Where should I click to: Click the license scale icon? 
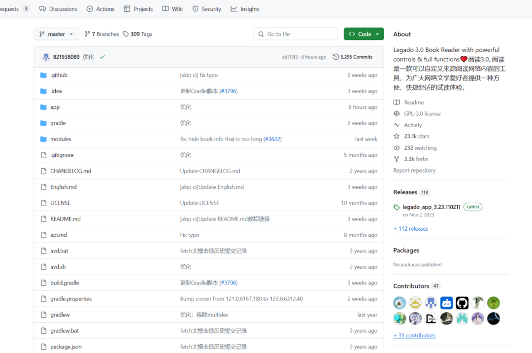pos(396,113)
